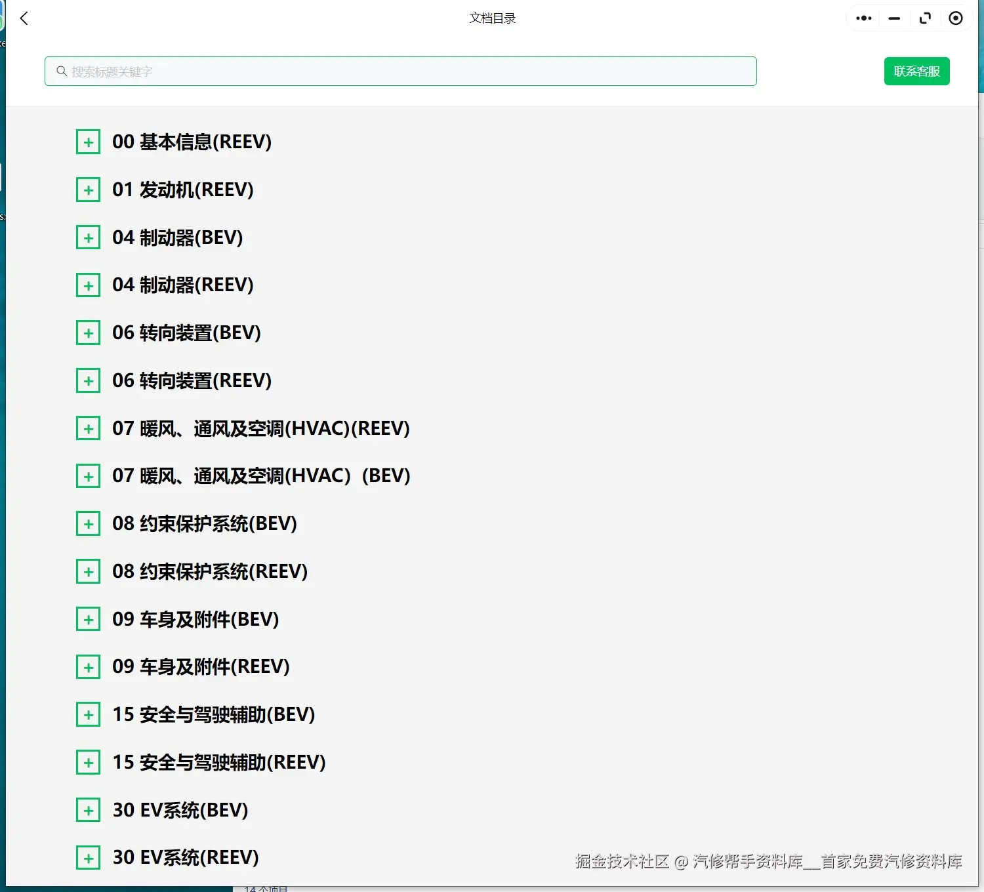The height and width of the screenshot is (892, 984).
Task: Open the three-dot options menu at top right
Action: click(x=863, y=18)
